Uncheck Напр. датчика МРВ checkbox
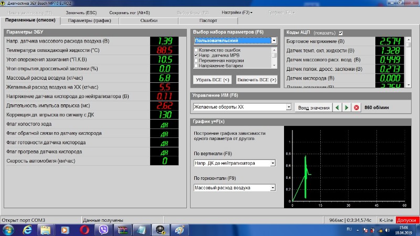The image size is (420, 236). (x=196, y=55)
